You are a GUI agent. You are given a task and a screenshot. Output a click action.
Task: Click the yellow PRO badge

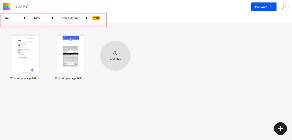(96, 18)
